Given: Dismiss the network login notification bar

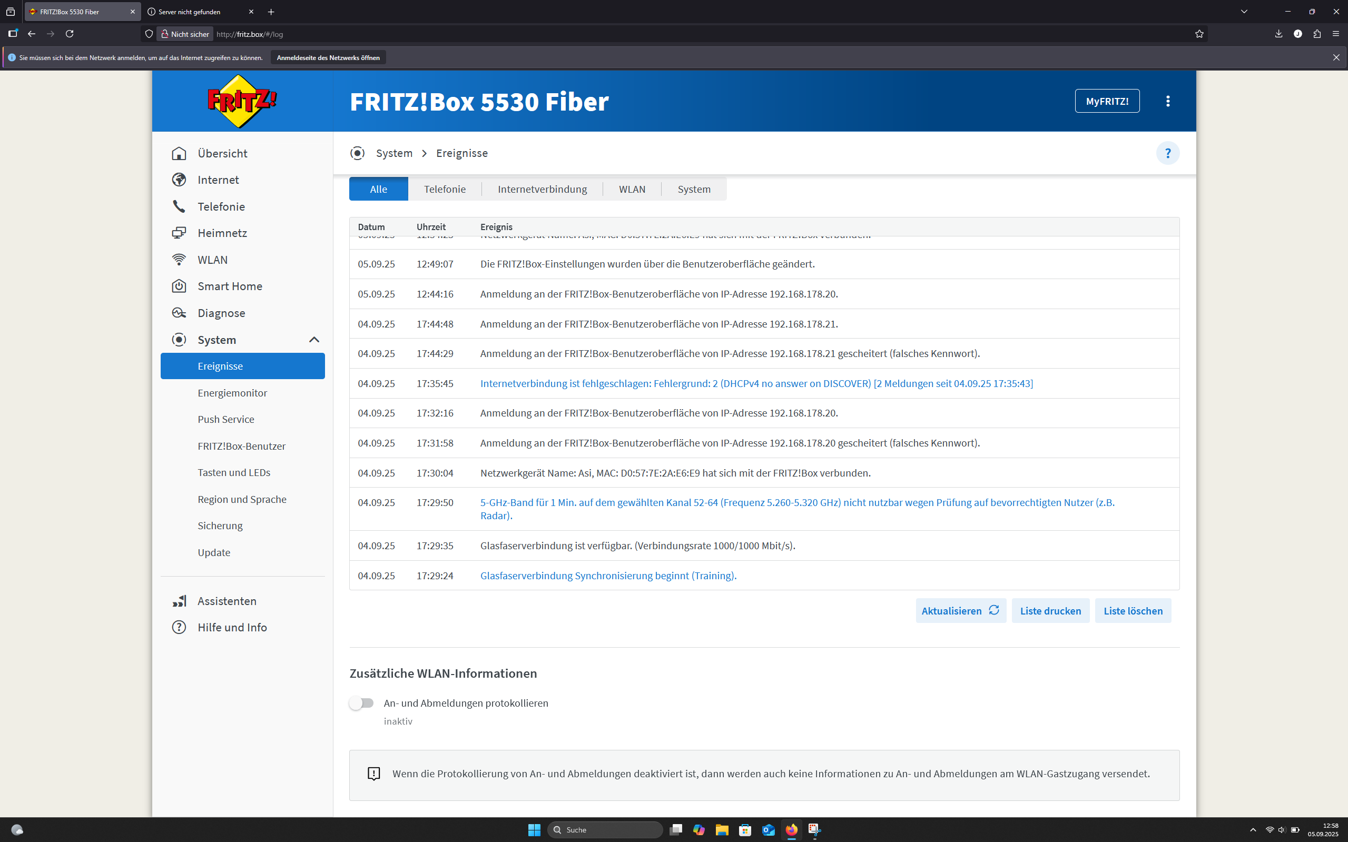Looking at the screenshot, I should click(1336, 57).
